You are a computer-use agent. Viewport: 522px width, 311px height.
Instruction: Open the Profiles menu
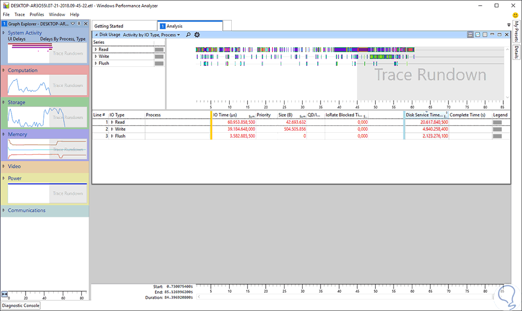pos(37,14)
